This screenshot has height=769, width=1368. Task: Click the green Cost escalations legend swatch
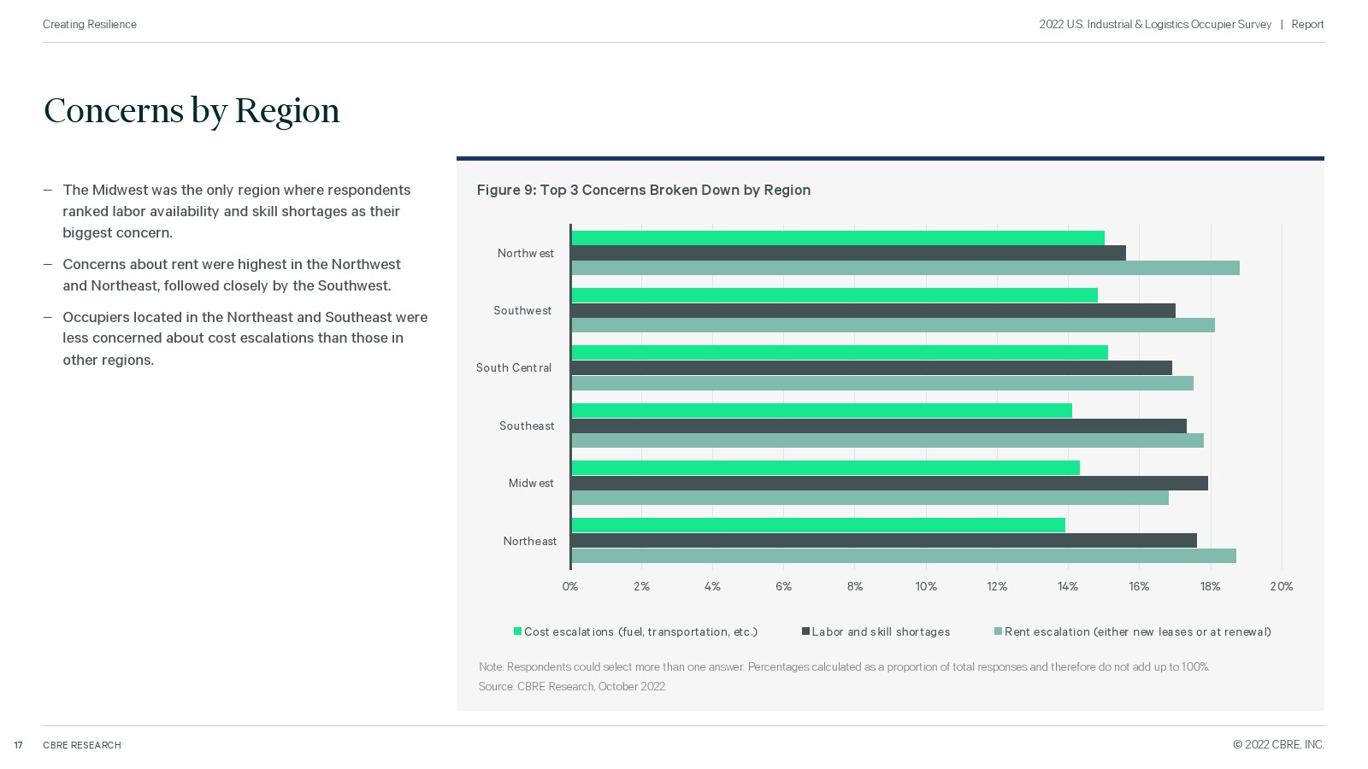click(x=517, y=631)
